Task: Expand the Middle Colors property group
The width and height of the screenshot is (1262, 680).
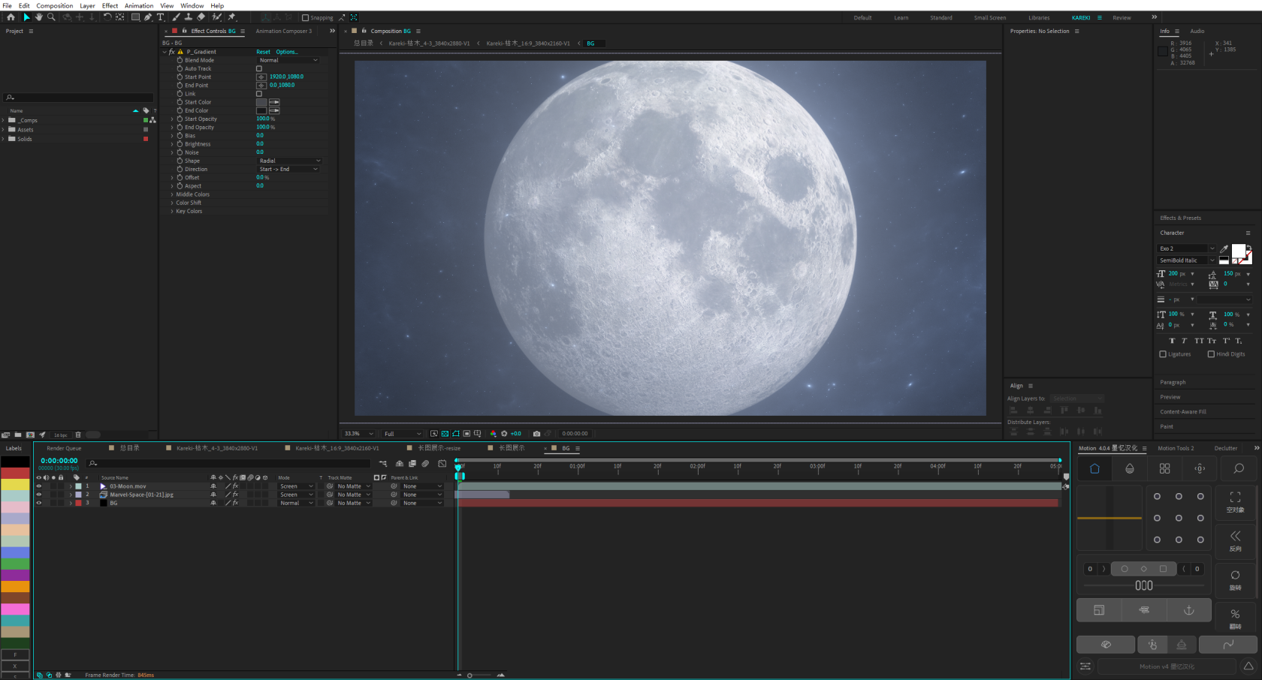Action: 172,194
